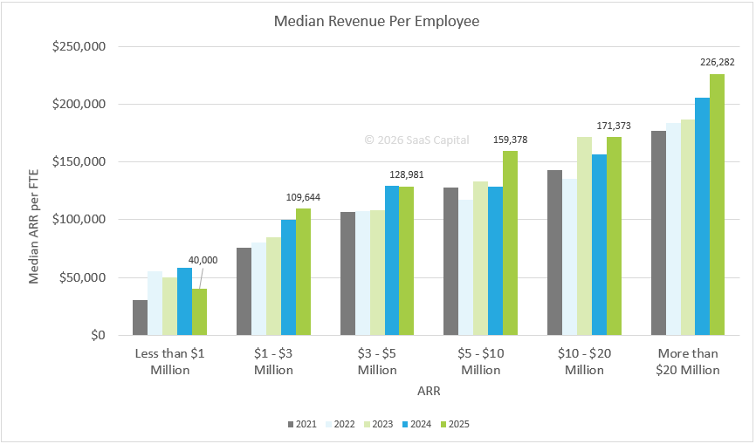The height and width of the screenshot is (444, 756).
Task: Click the 2022 bar for Less than $1 Million
Action: tap(155, 304)
